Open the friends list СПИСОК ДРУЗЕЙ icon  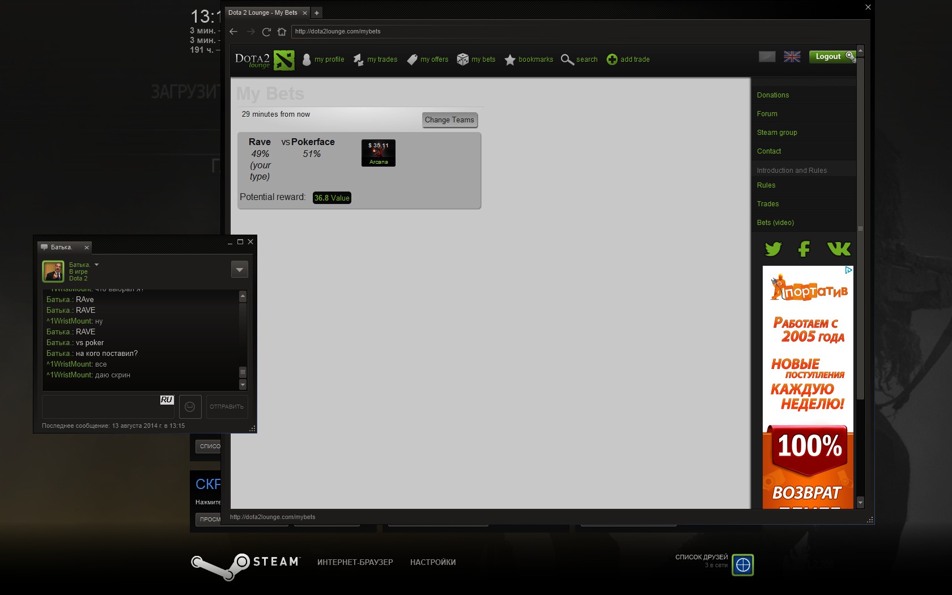point(743,565)
